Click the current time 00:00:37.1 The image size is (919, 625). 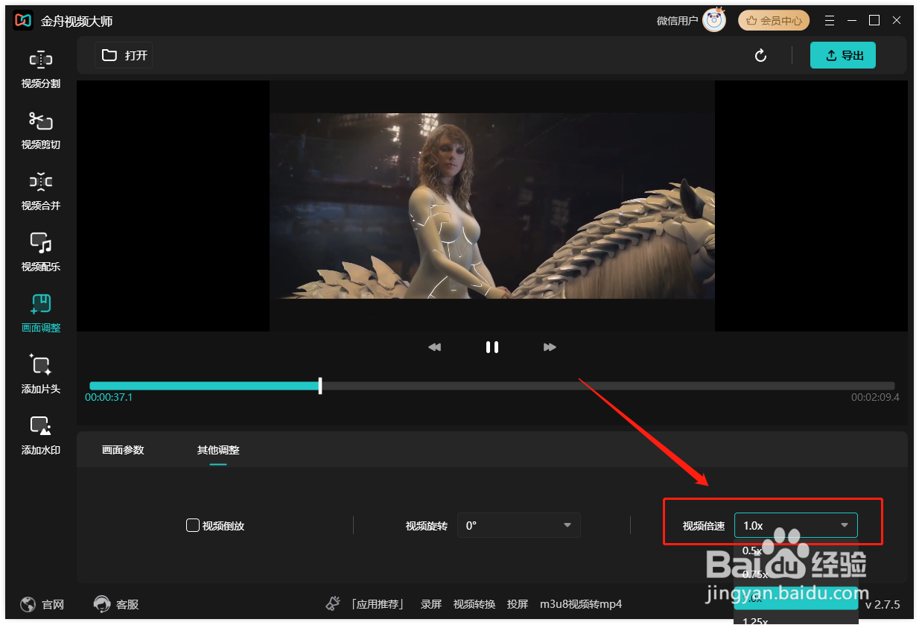point(109,398)
